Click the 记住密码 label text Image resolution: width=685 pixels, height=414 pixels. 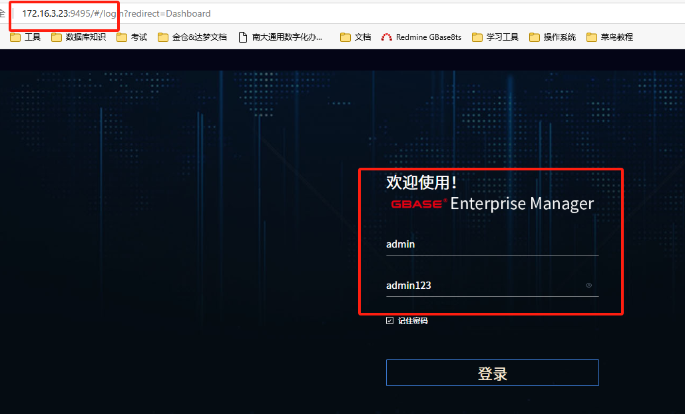coord(413,321)
